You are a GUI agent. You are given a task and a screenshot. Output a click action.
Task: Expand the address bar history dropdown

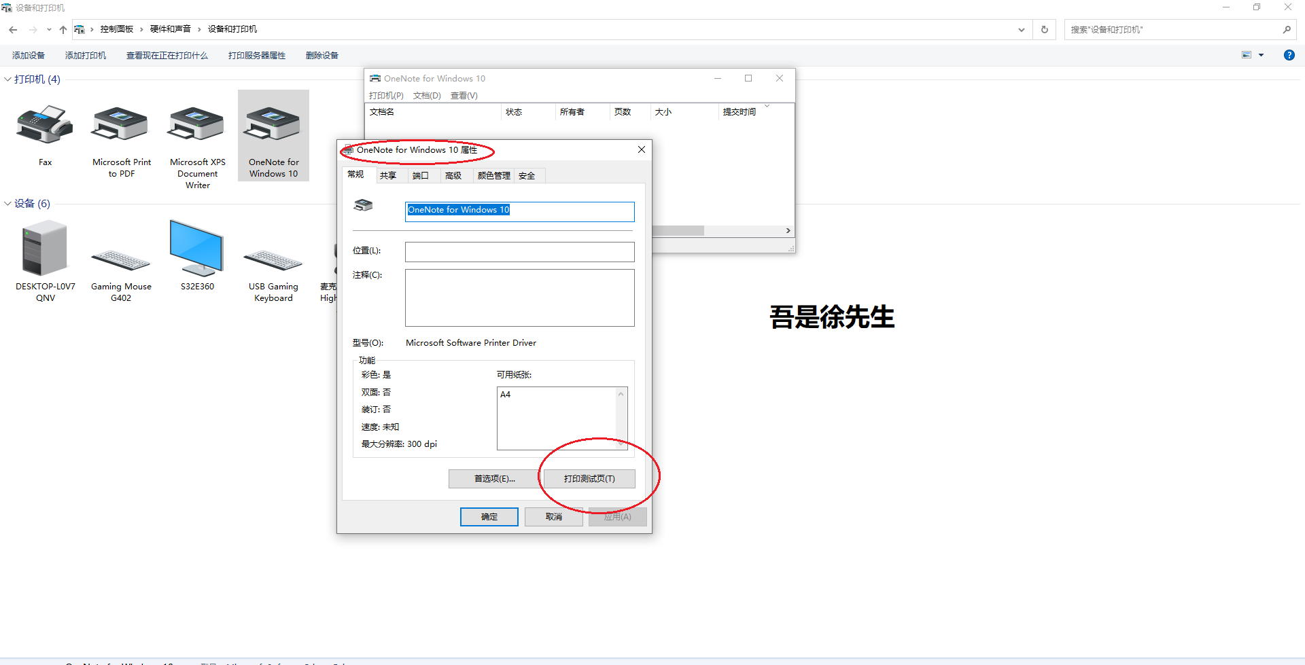click(x=1021, y=30)
